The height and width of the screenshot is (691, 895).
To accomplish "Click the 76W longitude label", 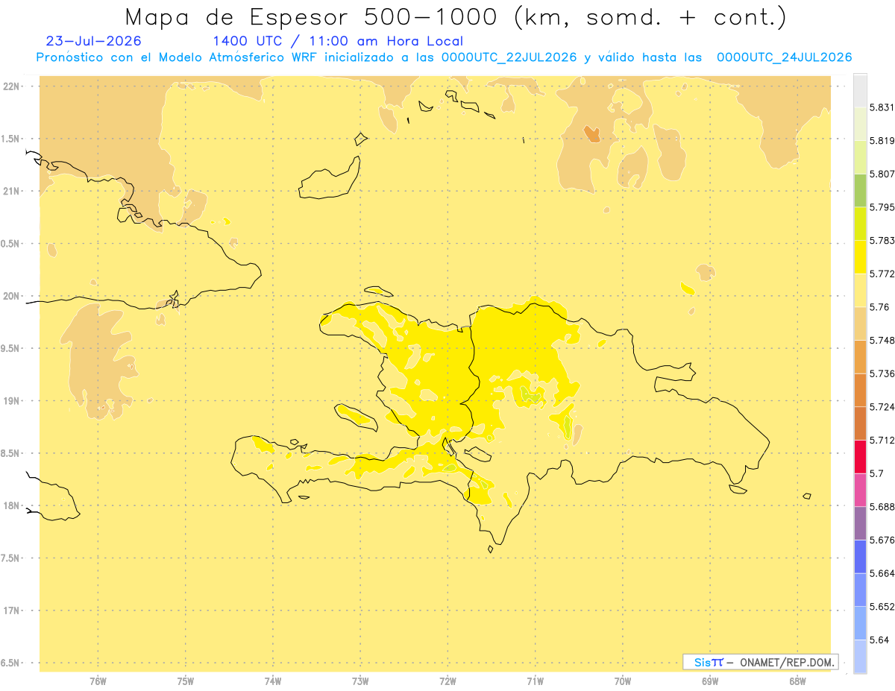I will (98, 681).
